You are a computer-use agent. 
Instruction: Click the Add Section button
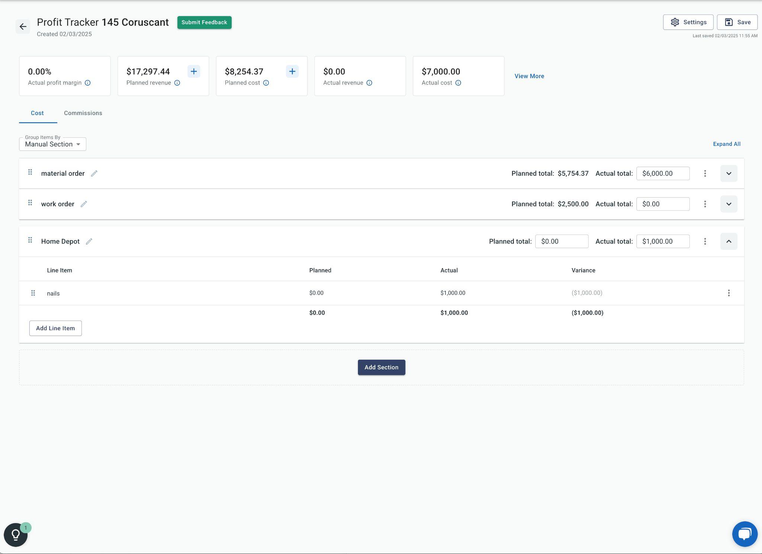(381, 367)
